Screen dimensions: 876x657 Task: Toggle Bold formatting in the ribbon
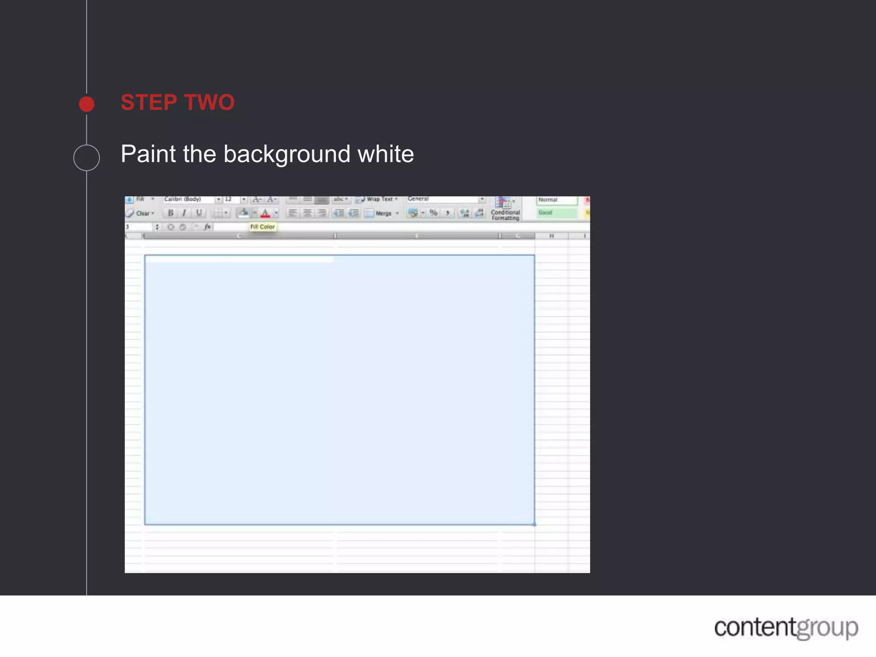[170, 213]
